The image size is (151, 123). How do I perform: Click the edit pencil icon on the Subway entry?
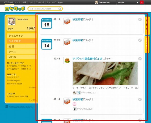(140, 59)
